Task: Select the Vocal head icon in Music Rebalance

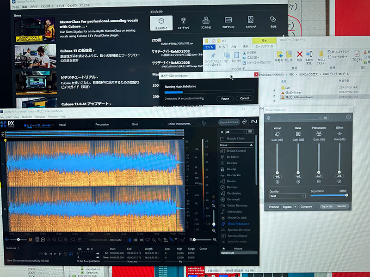Action: click(x=277, y=134)
